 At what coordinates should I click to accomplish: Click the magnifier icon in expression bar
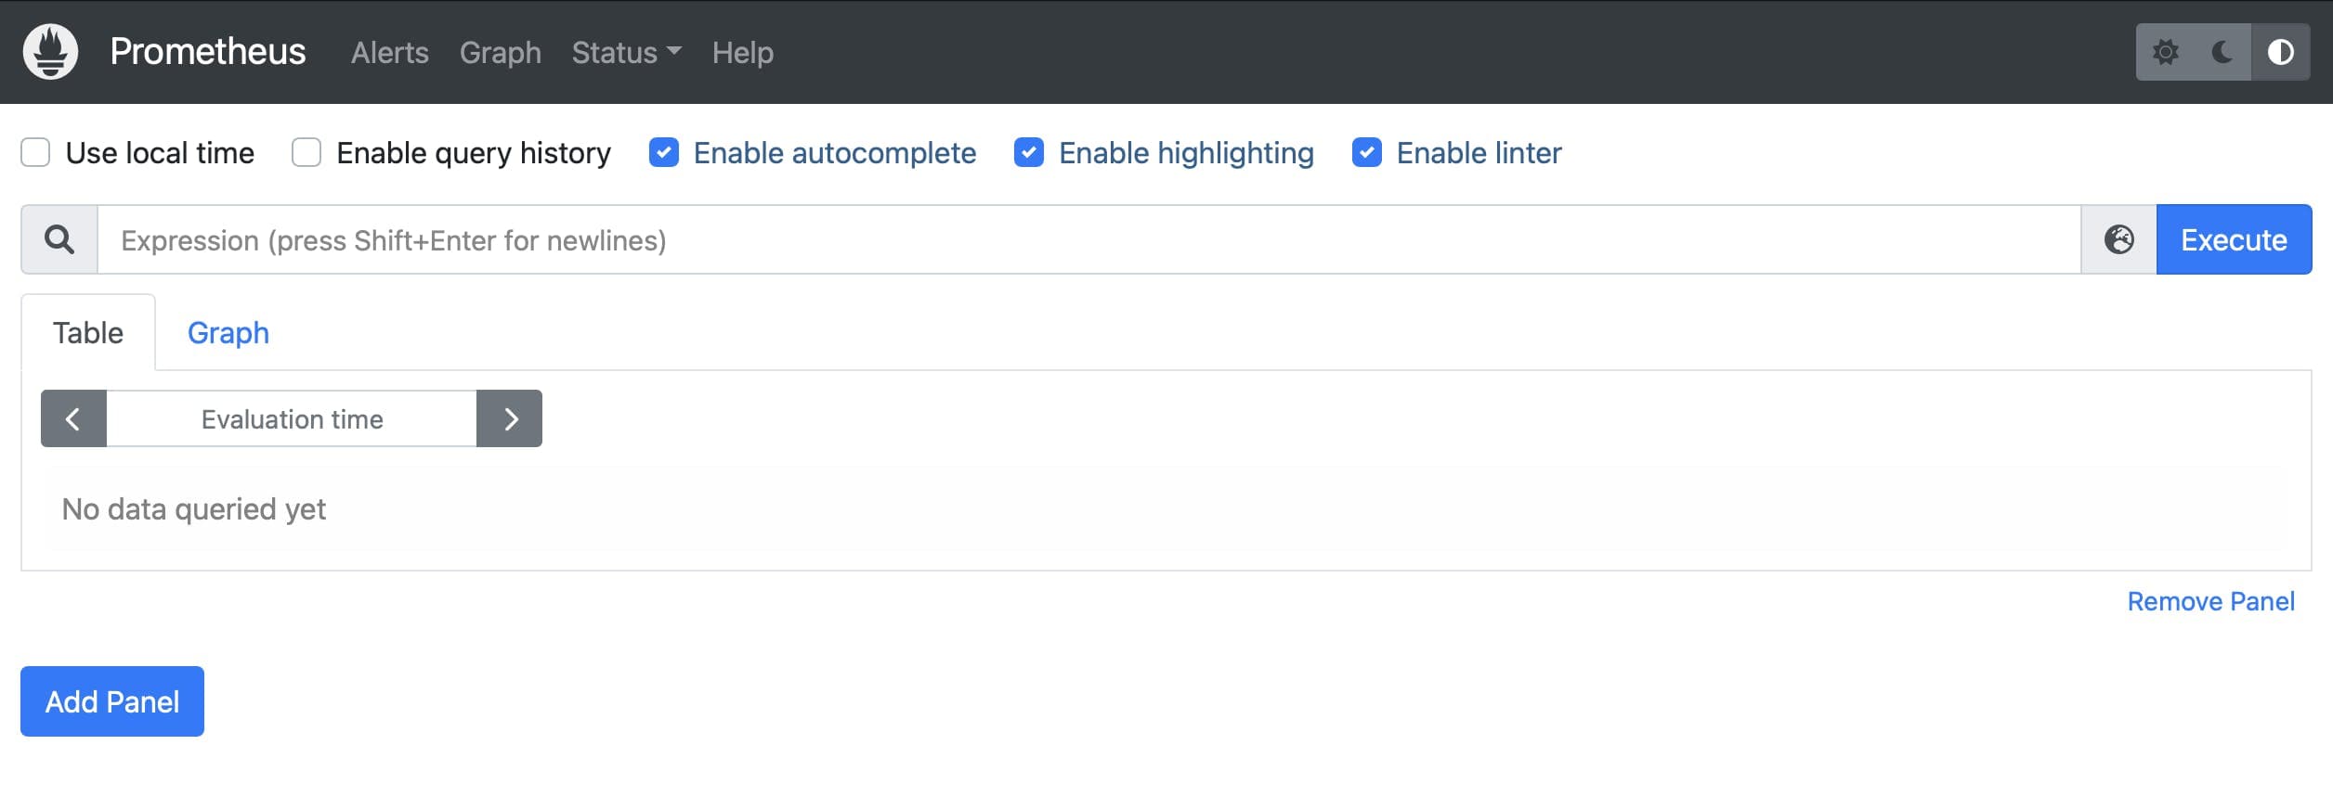pos(59,238)
